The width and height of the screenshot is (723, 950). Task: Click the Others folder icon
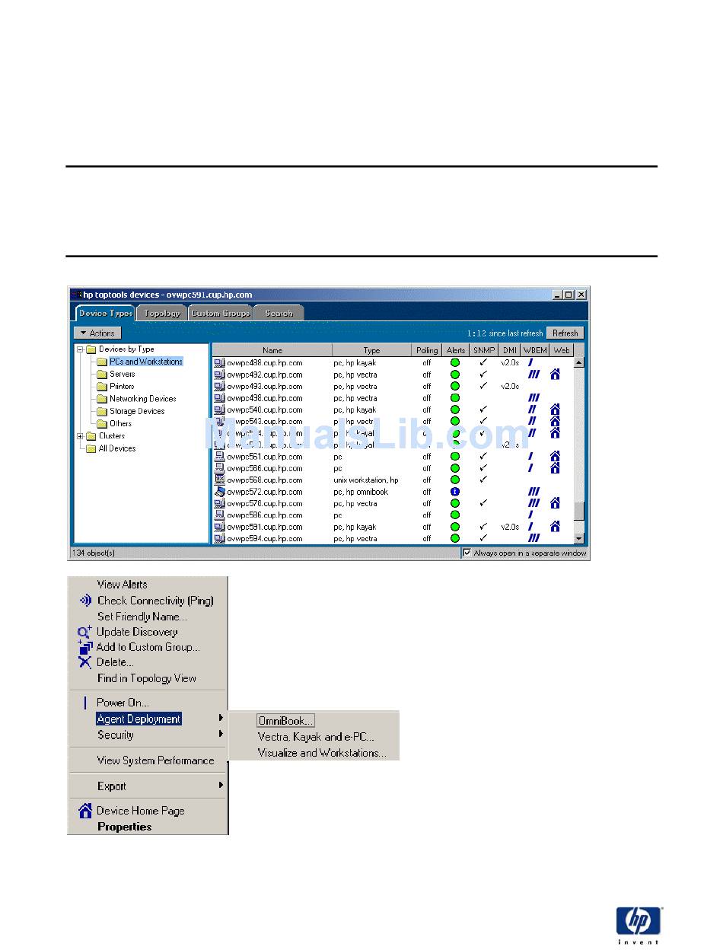pos(102,424)
